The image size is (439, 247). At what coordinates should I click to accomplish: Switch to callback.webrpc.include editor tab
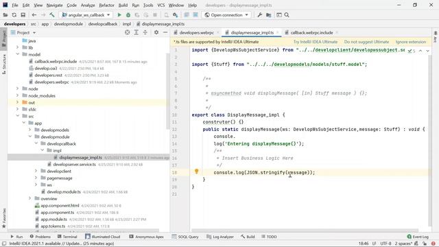[x=311, y=32]
